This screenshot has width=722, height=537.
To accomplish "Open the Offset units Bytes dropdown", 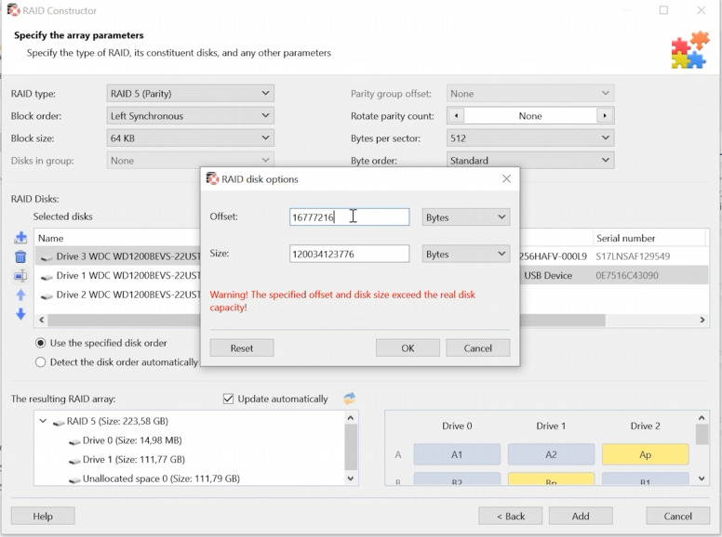I will click(x=465, y=217).
